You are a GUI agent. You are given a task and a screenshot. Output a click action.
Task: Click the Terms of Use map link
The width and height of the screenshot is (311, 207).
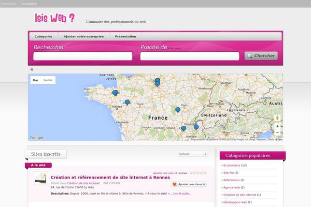[275, 139]
